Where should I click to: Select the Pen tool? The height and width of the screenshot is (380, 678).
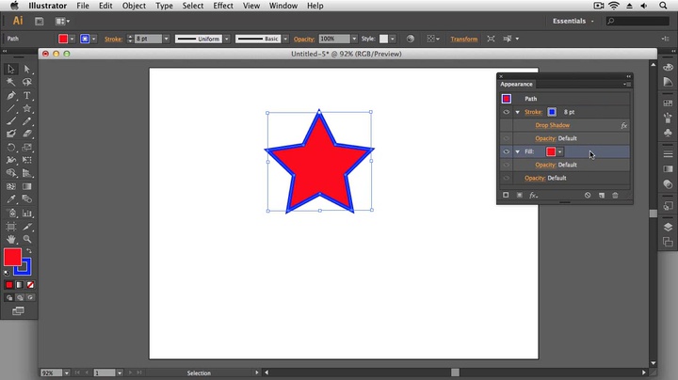pos(11,95)
